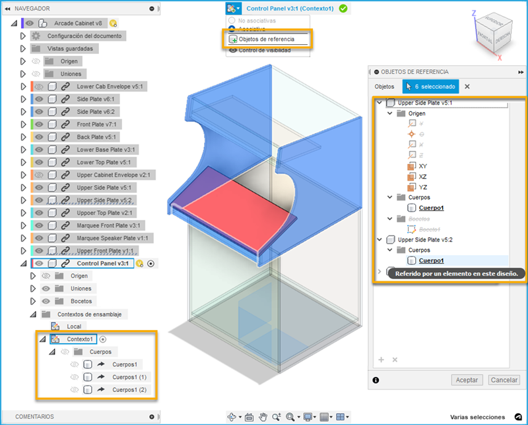This screenshot has height=425, width=528.
Task: Click the remove X icon below objects list
Action: click(395, 360)
